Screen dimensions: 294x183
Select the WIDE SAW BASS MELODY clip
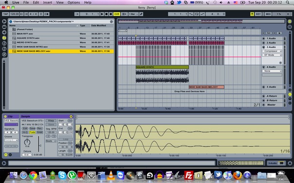click(x=206, y=87)
